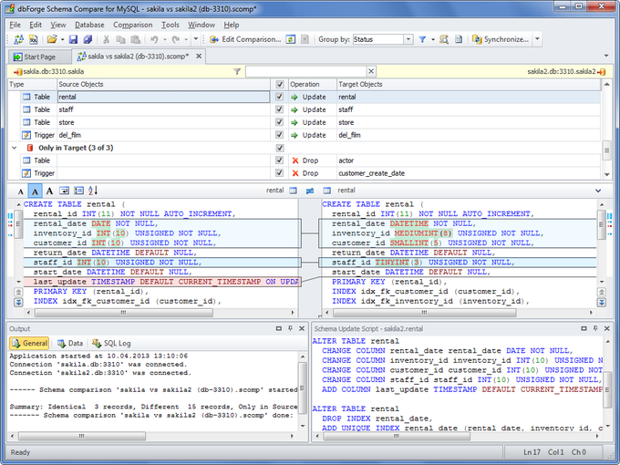Open the Database menu

point(89,25)
